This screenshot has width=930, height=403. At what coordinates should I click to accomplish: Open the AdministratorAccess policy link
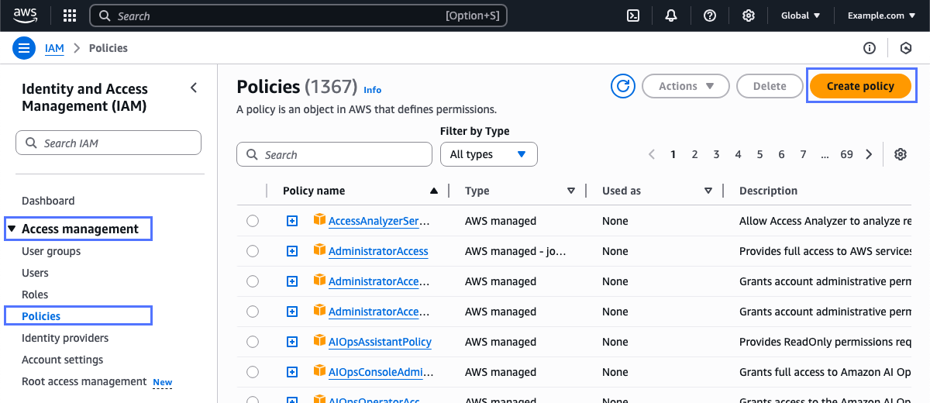[378, 251]
